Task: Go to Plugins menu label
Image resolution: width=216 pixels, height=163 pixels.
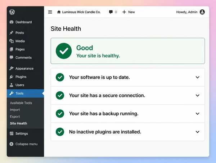Action: [x=21, y=77]
